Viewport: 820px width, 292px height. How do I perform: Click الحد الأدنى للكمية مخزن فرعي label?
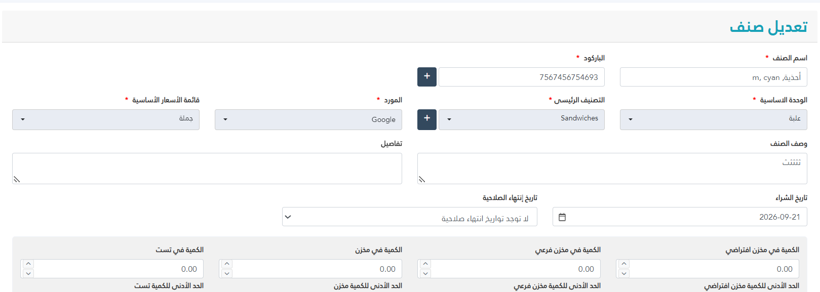557,286
